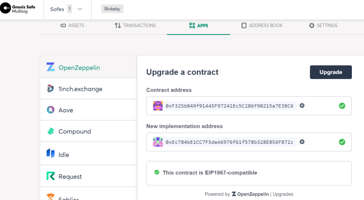This screenshot has height=200, width=364.
Task: Click the Gnosis Safe logo icon
Action: tap(6, 8)
